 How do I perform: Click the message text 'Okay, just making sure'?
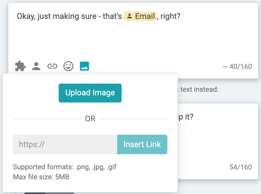pos(57,16)
